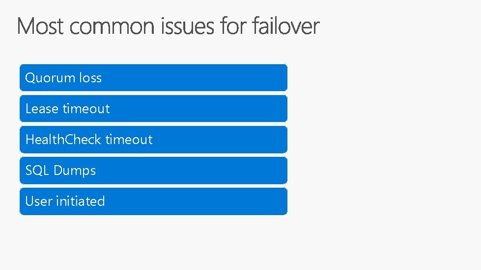This screenshot has width=481, height=270.
Task: Click the word 'Quorum' in first box
Action: click(50, 78)
